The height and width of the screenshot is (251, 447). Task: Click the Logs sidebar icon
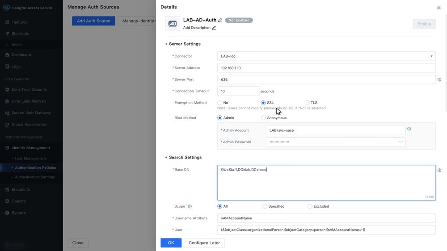[7, 67]
